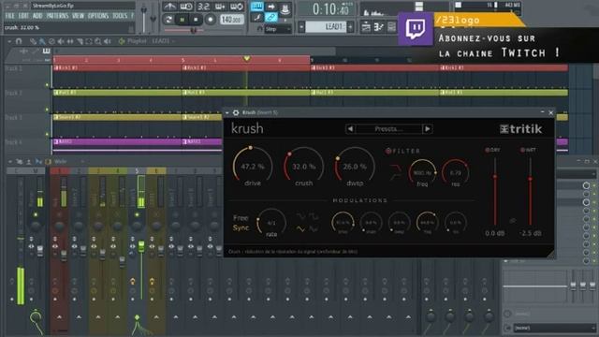Pause playback with the green pause button
This screenshot has width=599, height=337.
(x=183, y=19)
